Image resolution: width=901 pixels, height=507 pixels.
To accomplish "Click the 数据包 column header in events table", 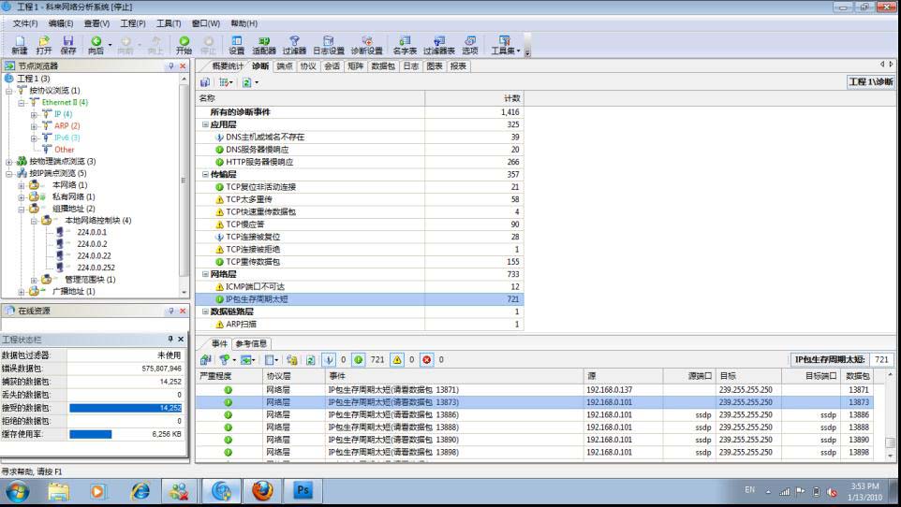I will click(x=857, y=376).
